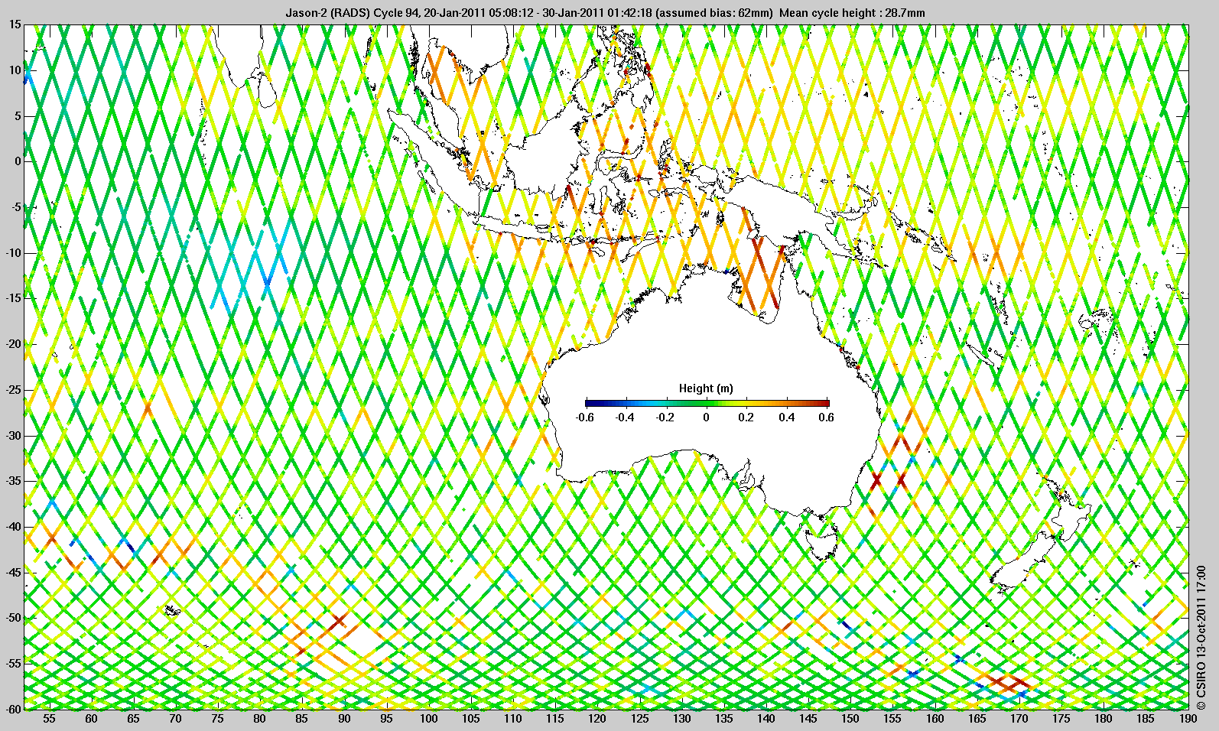Image resolution: width=1219 pixels, height=731 pixels.
Task: Click longitude axis label 175
Action: pyautogui.click(x=1061, y=719)
